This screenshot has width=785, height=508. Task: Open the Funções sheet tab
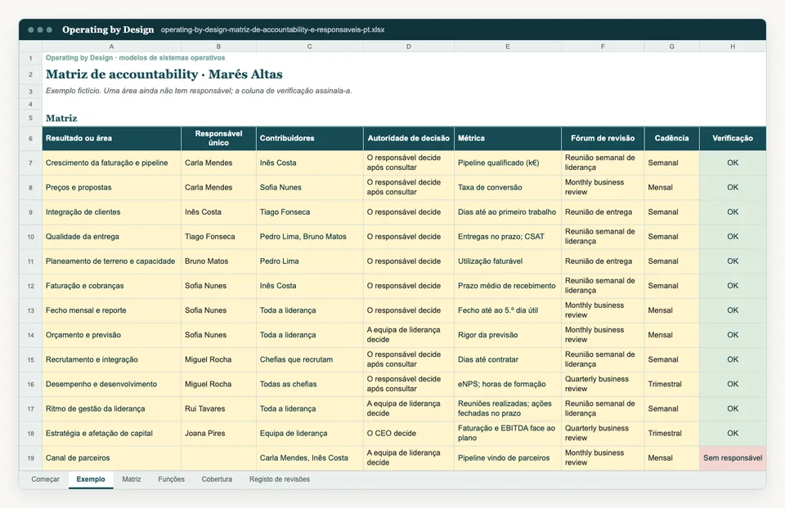(171, 479)
